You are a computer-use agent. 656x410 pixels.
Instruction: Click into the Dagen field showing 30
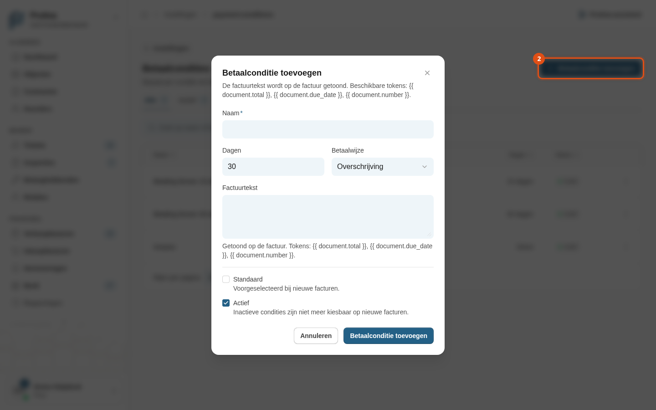click(x=273, y=167)
